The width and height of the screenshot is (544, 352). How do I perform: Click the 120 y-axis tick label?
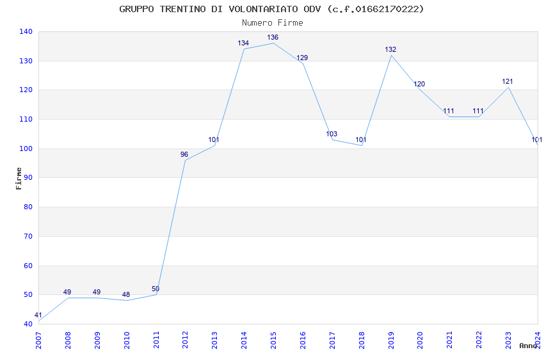[x=26, y=90]
